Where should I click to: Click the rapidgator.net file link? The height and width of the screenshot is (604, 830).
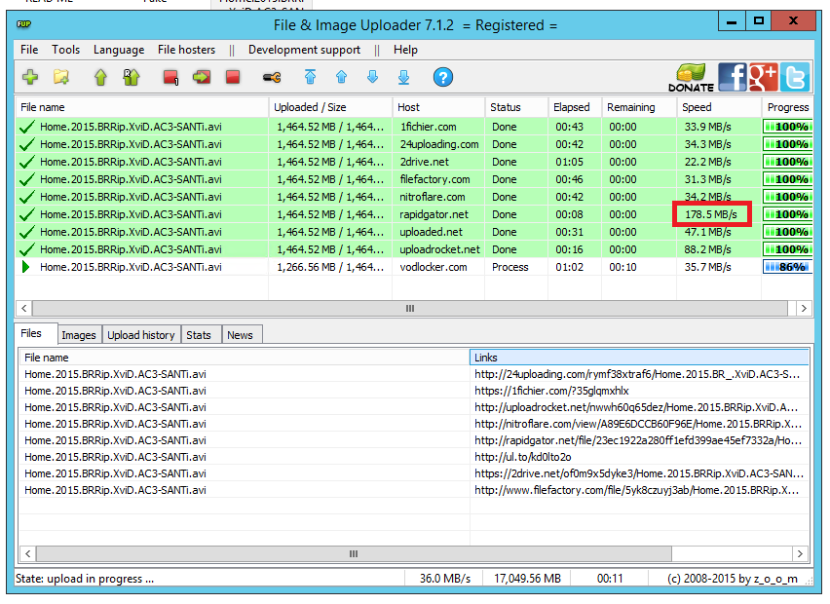638,440
